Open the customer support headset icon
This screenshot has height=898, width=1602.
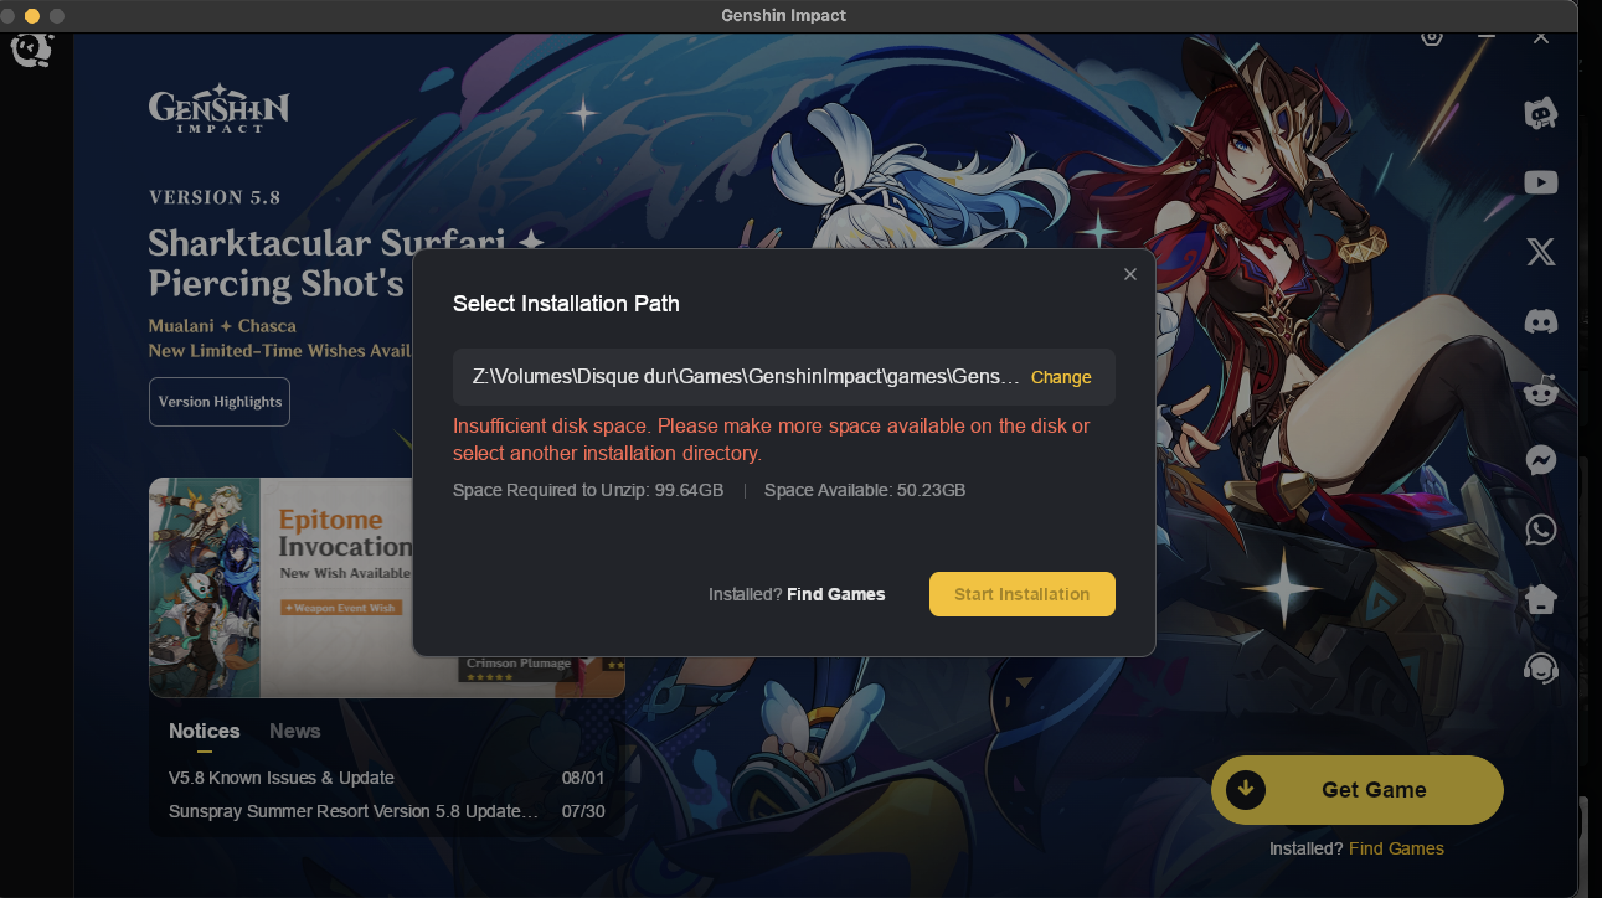click(x=1541, y=669)
